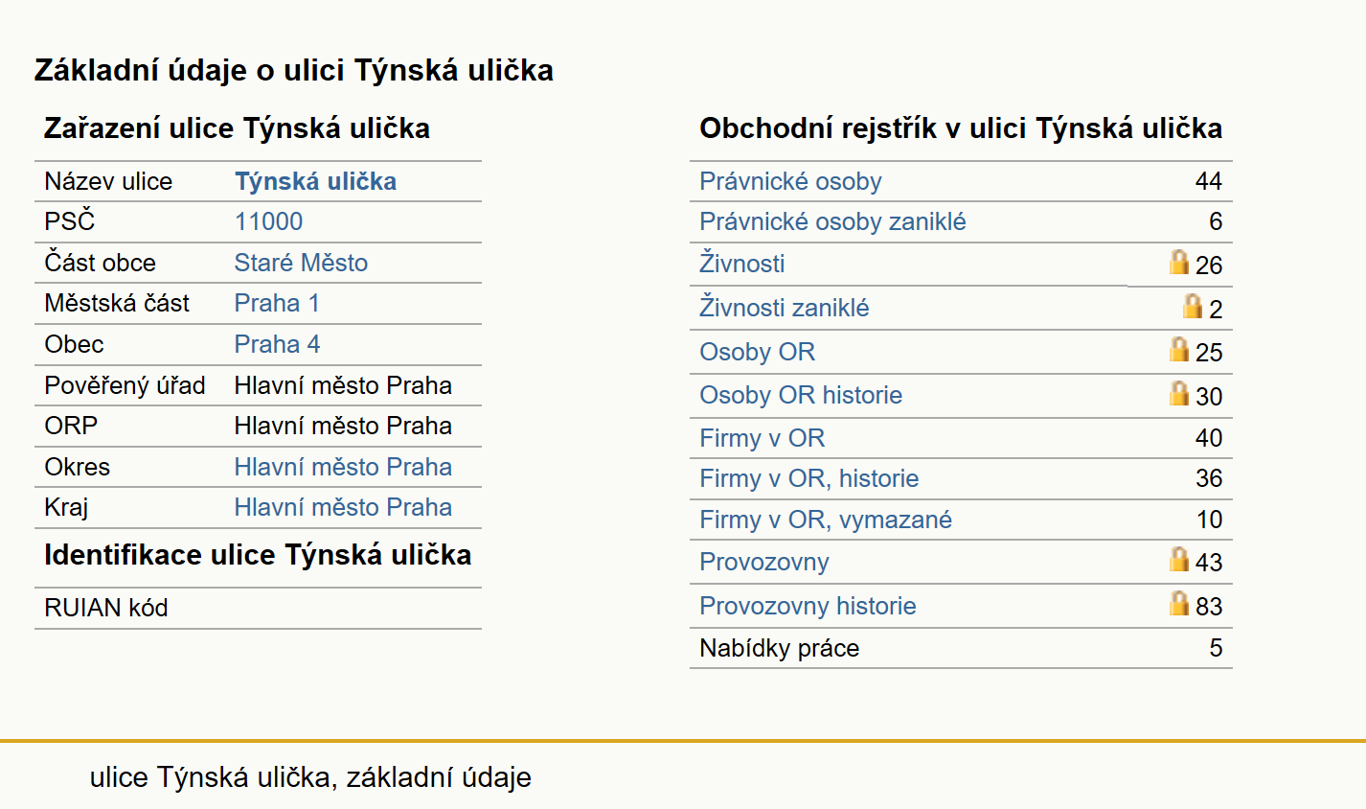Viewport: 1366px width, 809px height.
Task: Follow the Praha 4 obec link
Action: click(277, 344)
